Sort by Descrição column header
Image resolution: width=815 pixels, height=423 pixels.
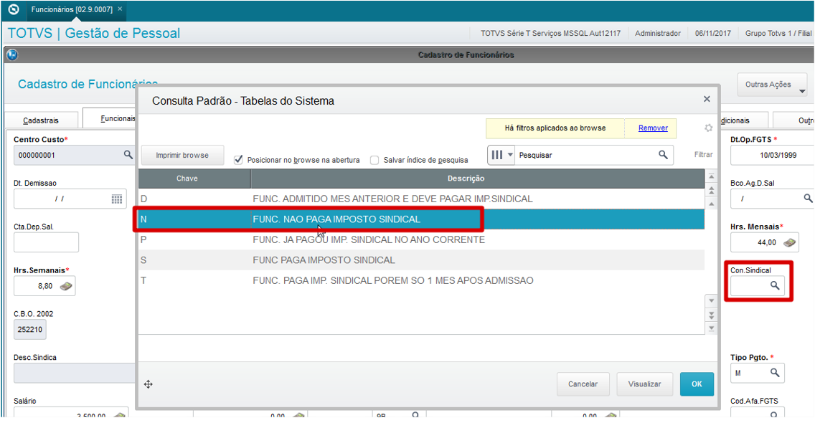click(x=477, y=179)
